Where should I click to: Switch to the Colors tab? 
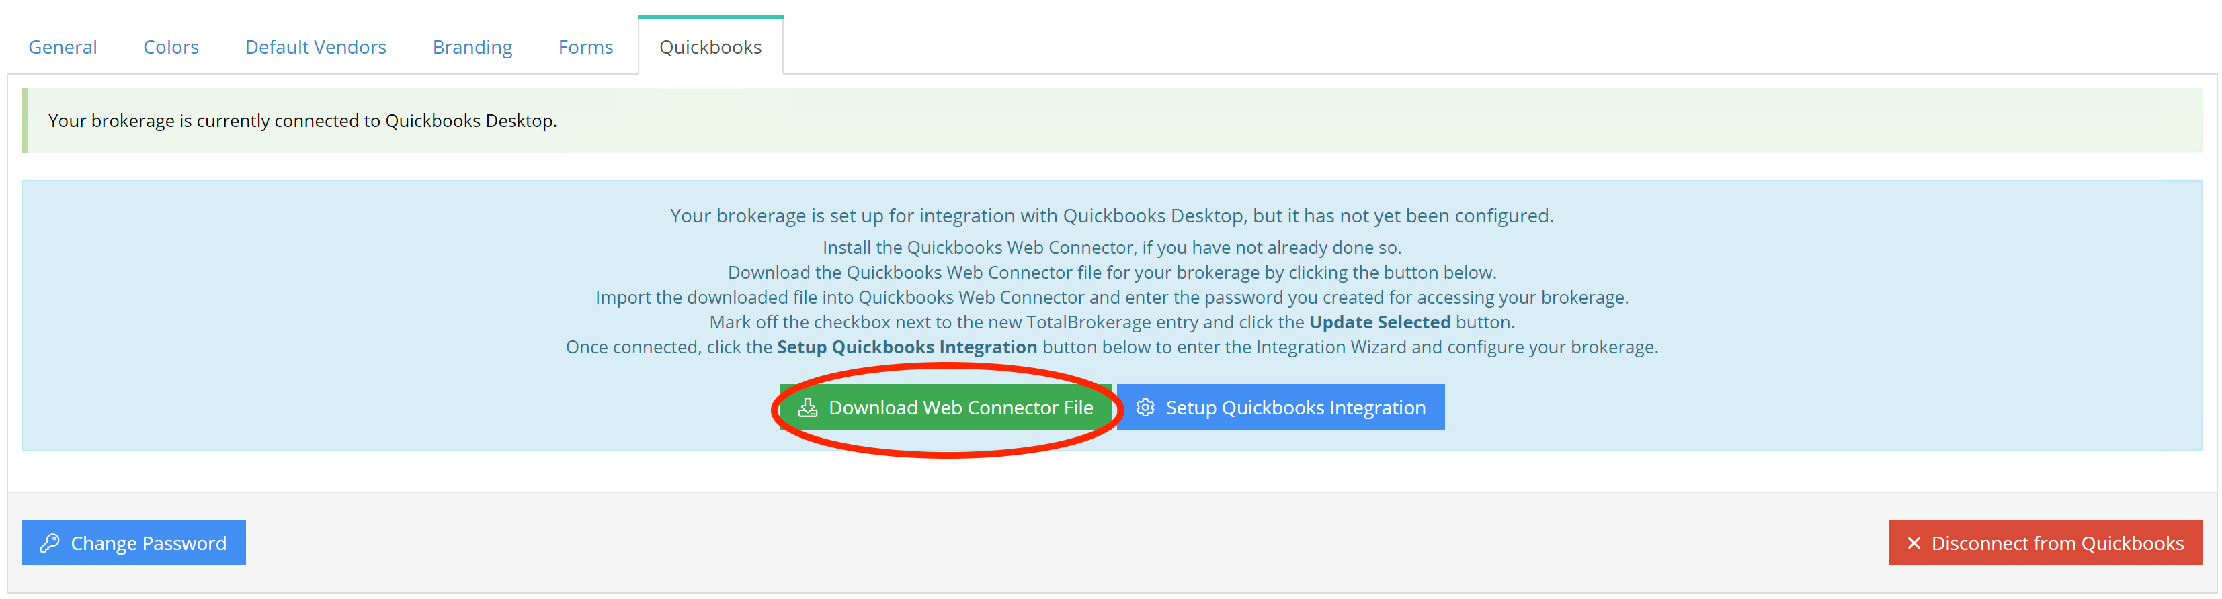pos(171,46)
